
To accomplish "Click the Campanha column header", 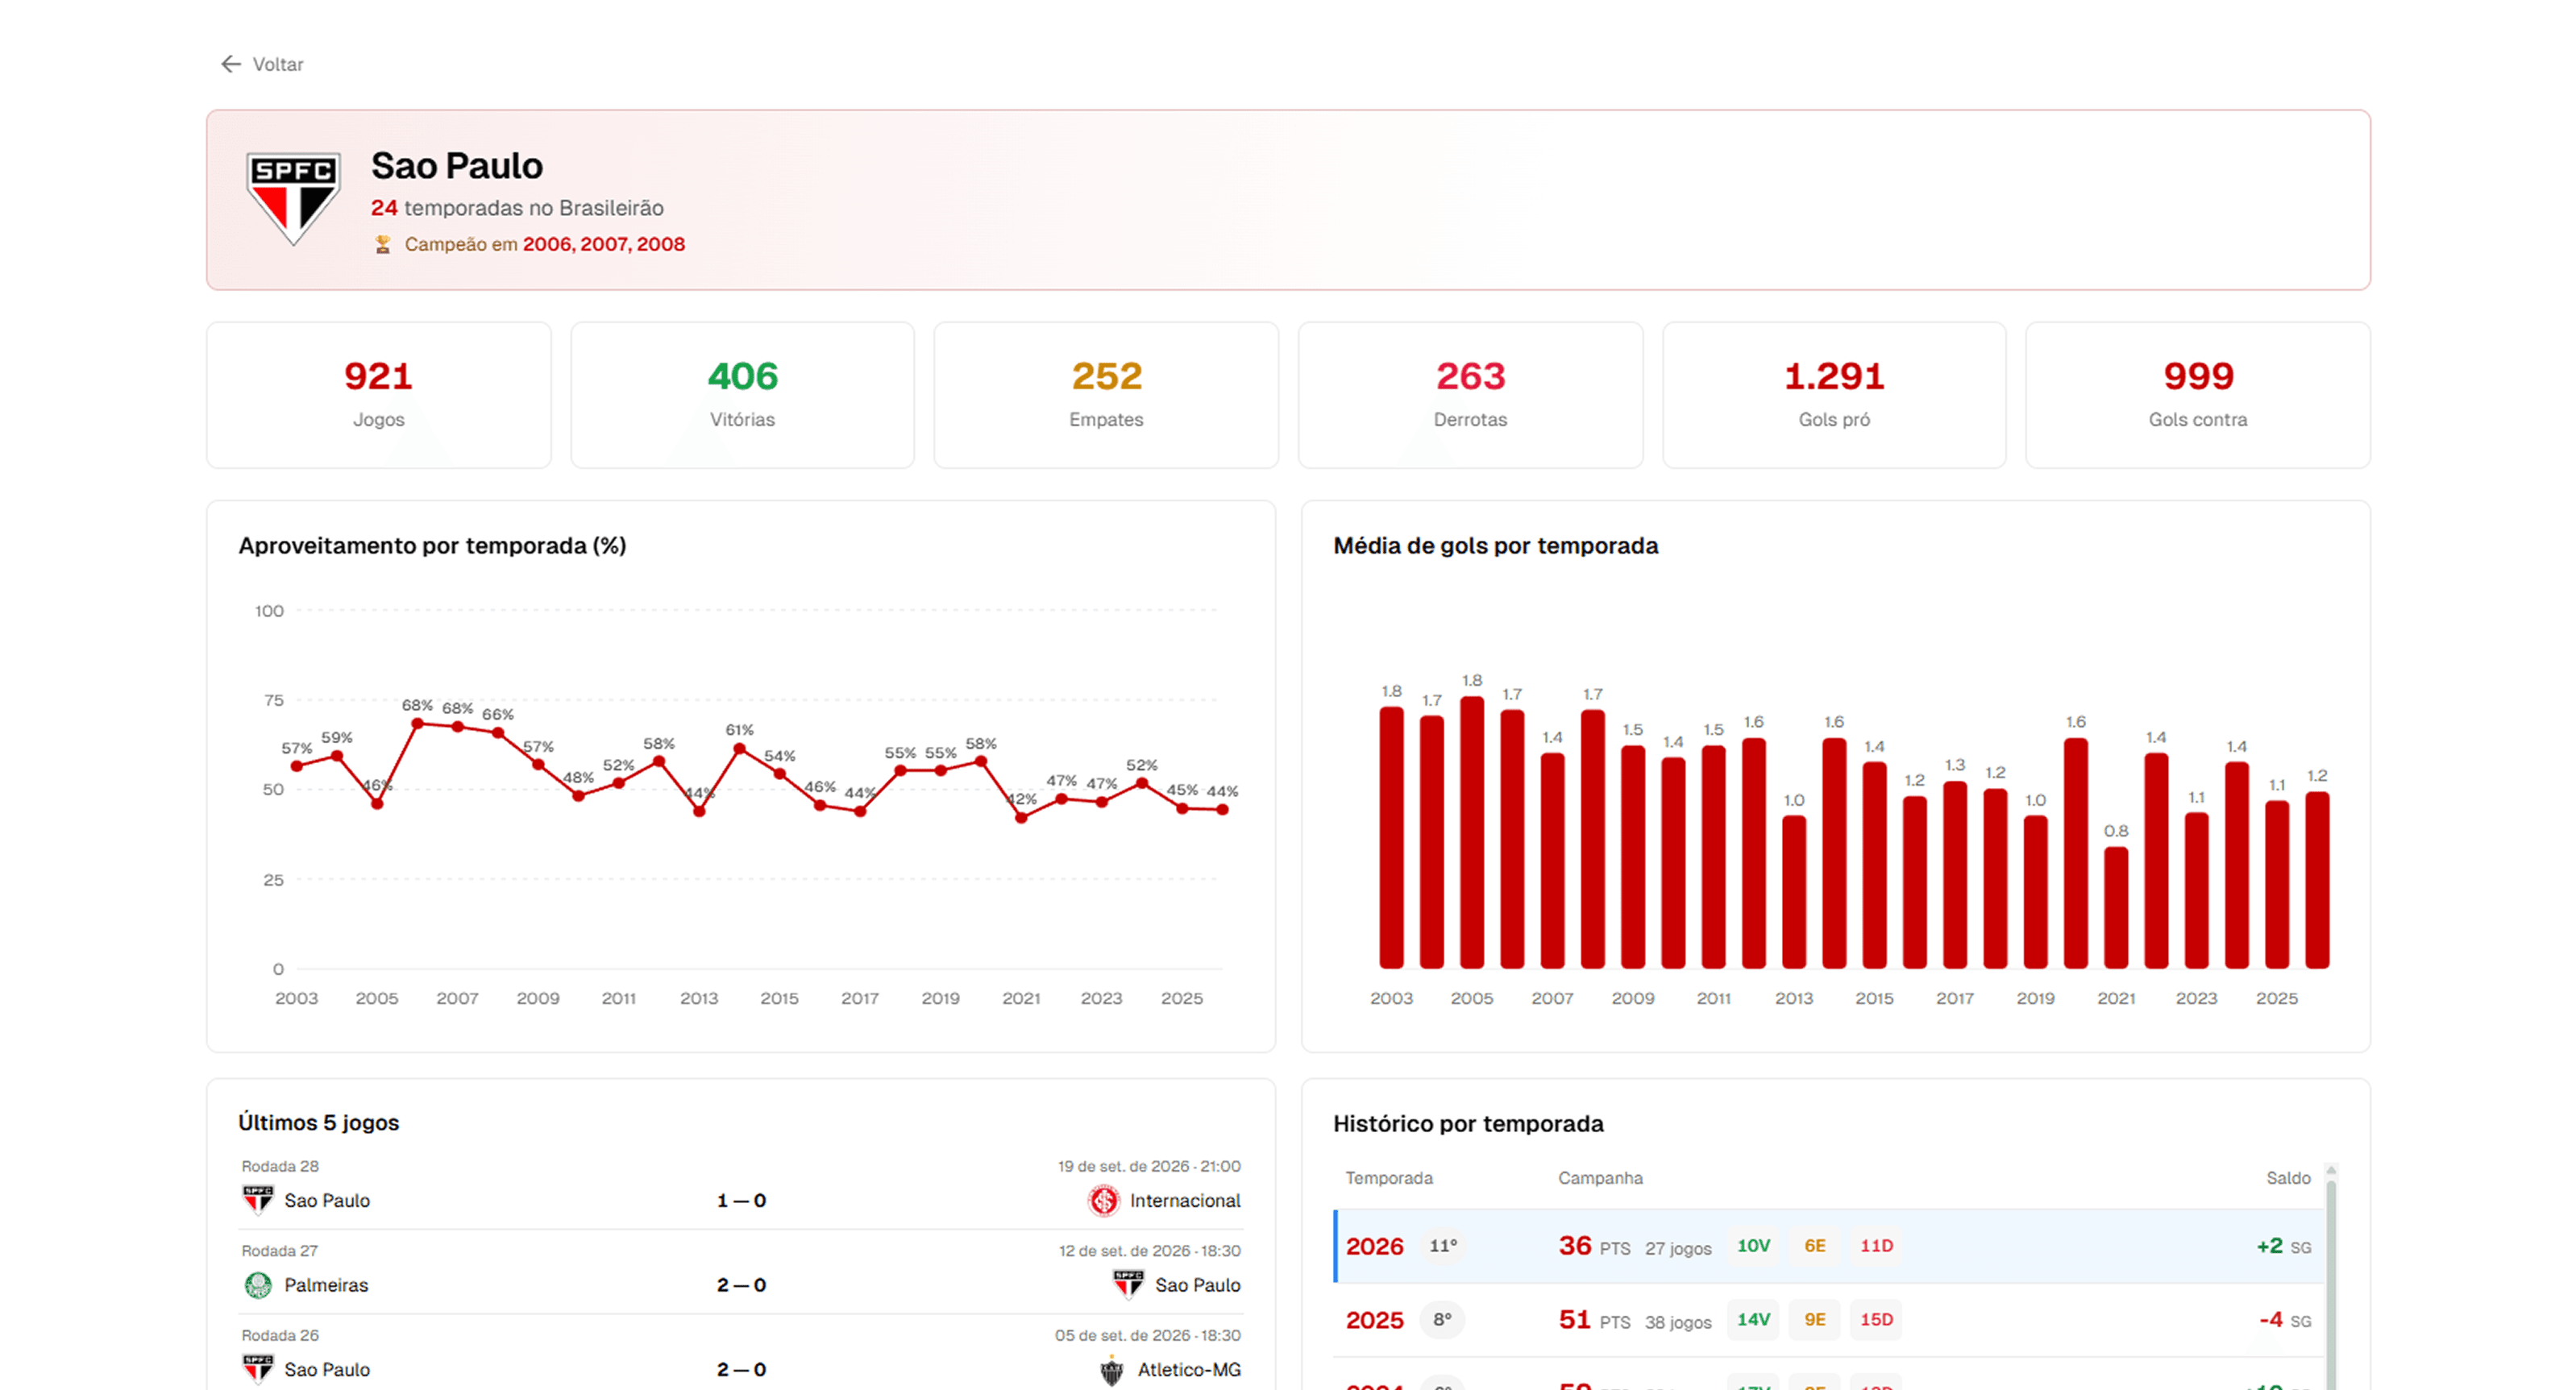I will [1600, 1178].
